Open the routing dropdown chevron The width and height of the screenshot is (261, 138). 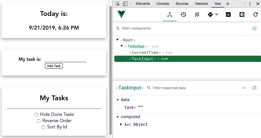(217, 14)
